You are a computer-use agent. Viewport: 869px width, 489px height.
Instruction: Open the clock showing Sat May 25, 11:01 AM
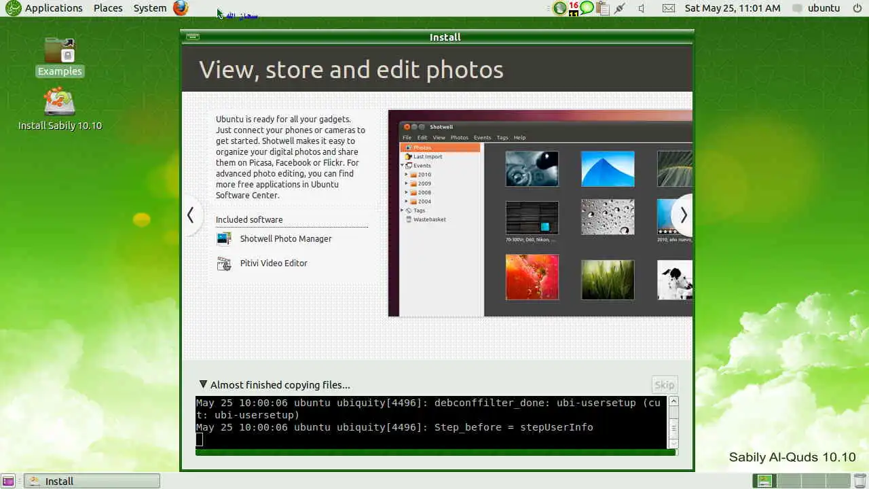733,8
